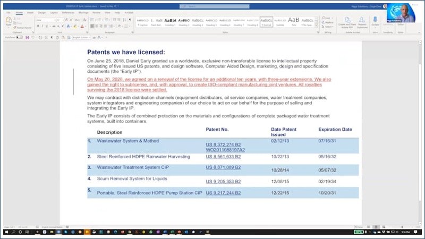Image resolution: width=425 pixels, height=239 pixels.
Task: Apply the Heading 1 style
Action: 170,22
